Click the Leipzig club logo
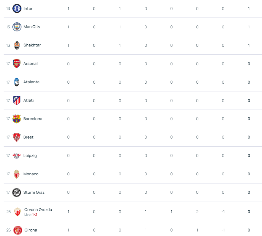Image resolution: width=262 pixels, height=236 pixels. [x=17, y=155]
